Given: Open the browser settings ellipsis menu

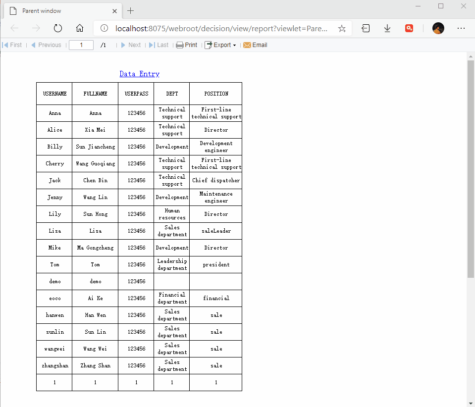Looking at the screenshot, I should 461,28.
